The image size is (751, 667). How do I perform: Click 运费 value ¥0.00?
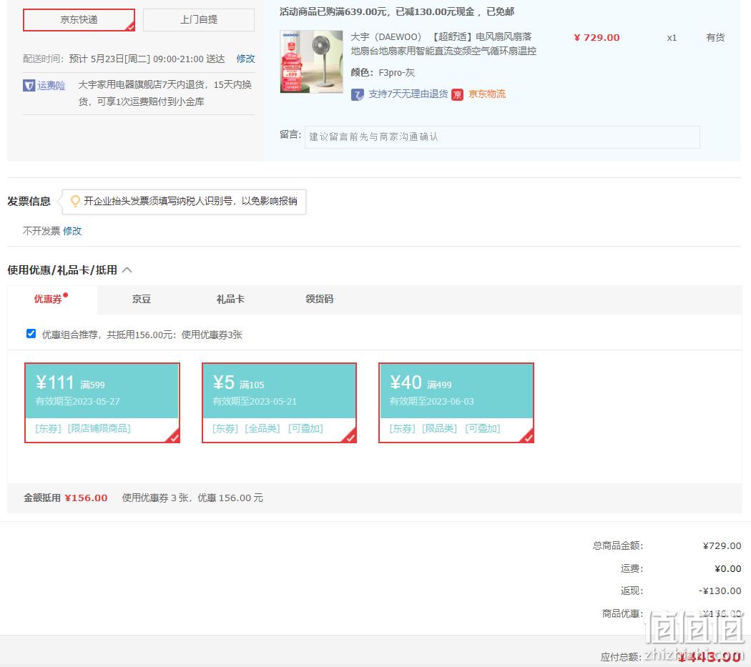click(728, 568)
